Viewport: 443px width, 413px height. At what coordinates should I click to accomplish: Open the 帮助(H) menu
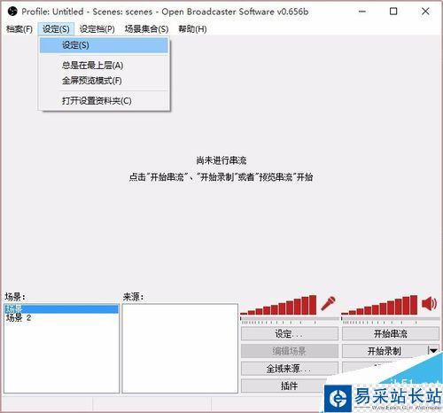click(192, 29)
